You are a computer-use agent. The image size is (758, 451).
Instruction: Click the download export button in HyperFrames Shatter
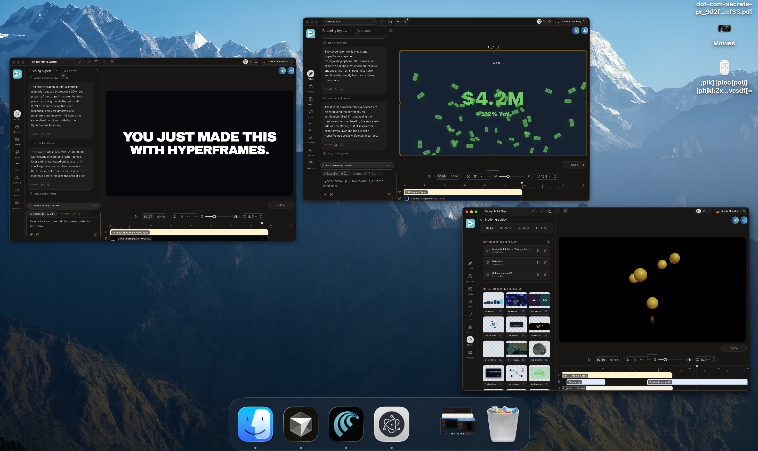pyautogui.click(x=291, y=71)
